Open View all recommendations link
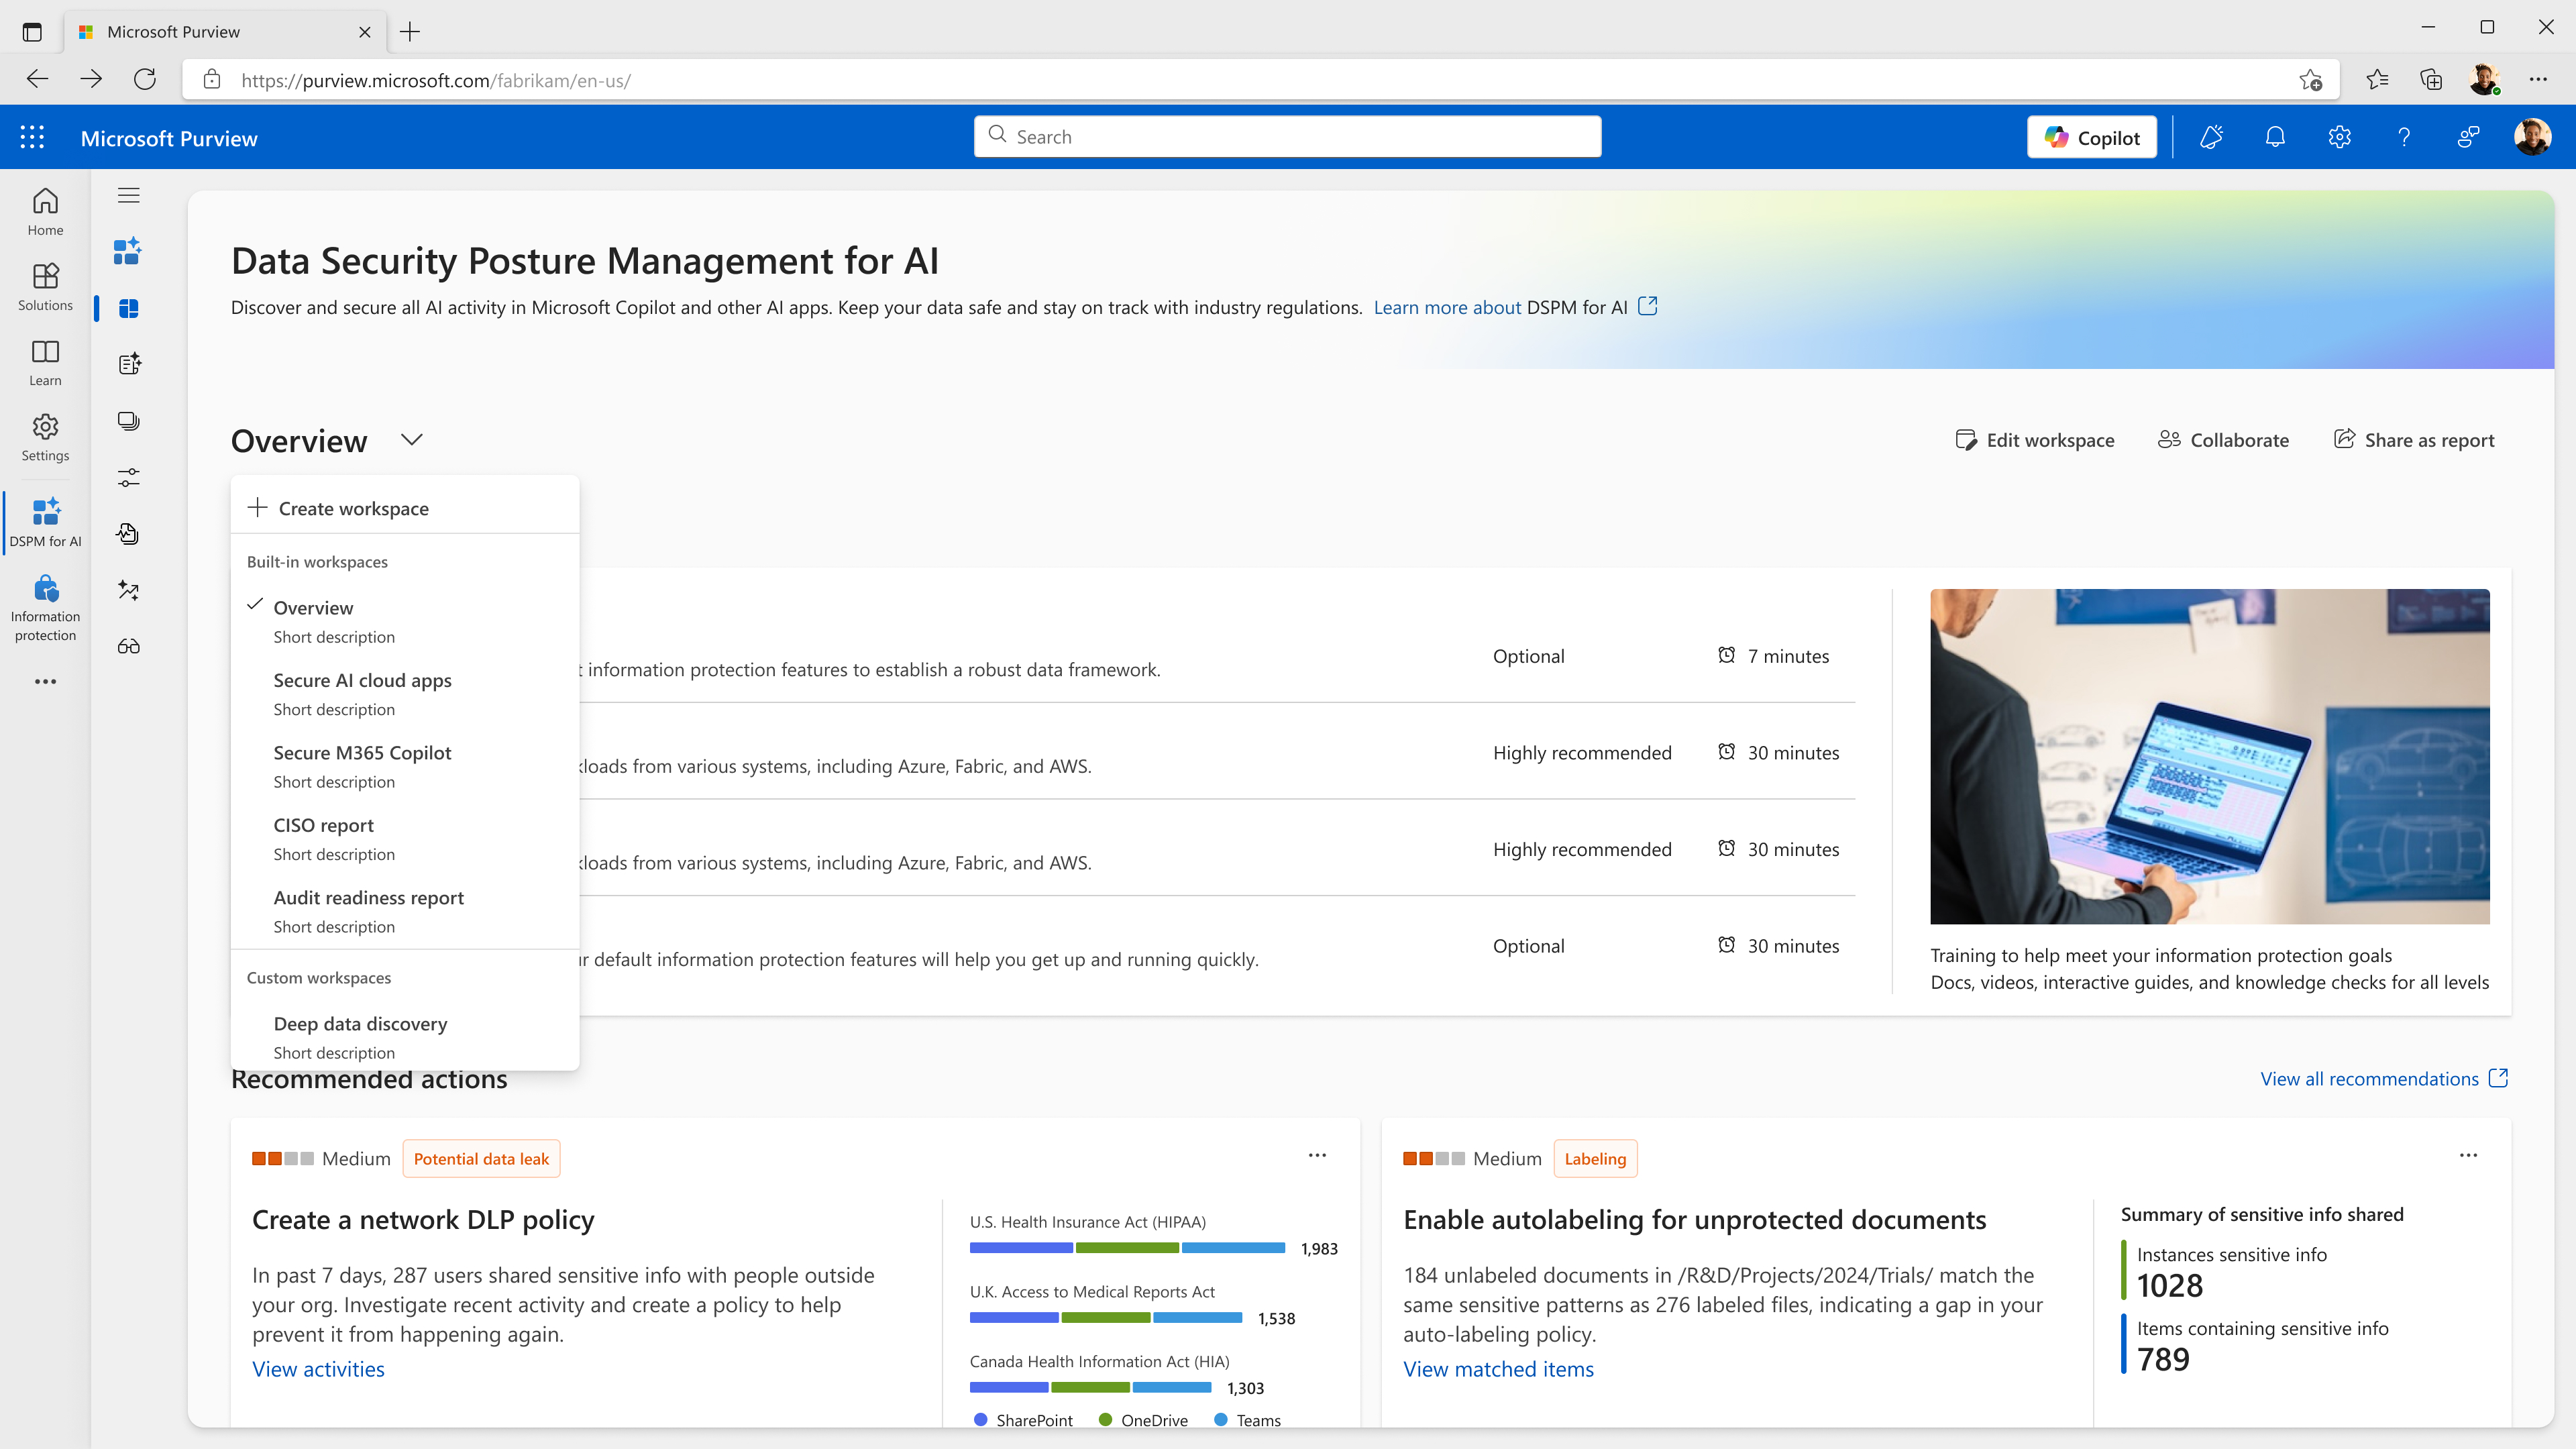Screen dimensions: 2576x1449 click(x=2384, y=1079)
